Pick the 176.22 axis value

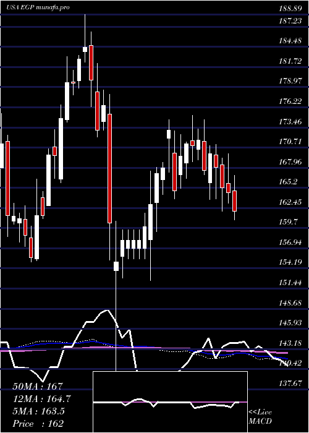tap(290, 101)
